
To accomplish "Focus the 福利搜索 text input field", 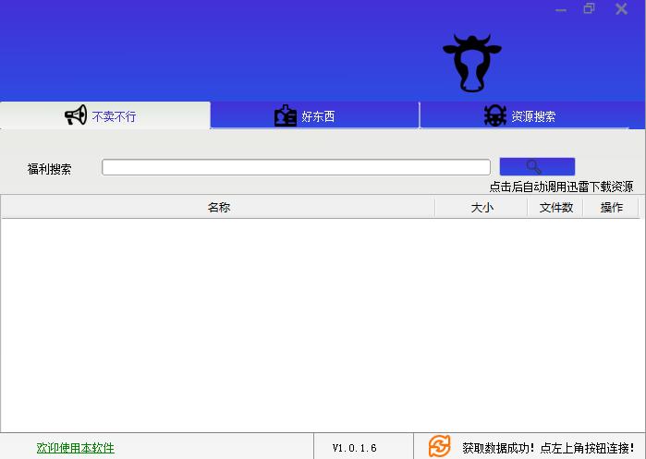I will coord(296,167).
